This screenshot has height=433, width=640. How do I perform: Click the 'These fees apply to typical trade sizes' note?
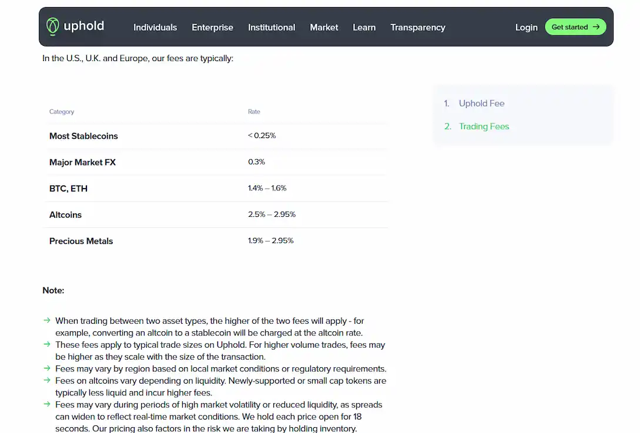(x=220, y=351)
